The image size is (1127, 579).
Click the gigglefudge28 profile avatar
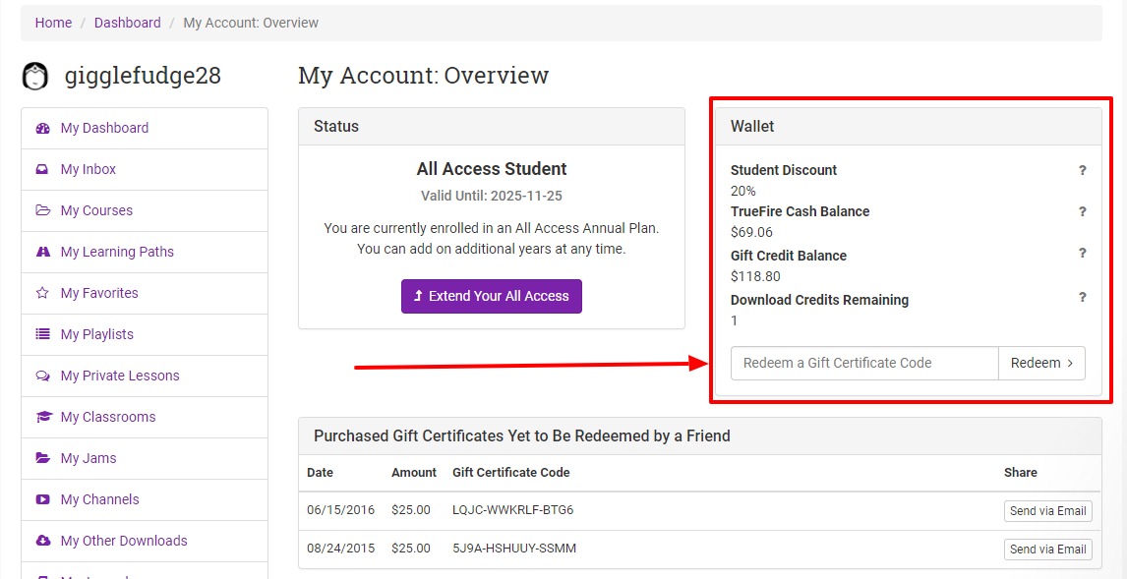(35, 76)
